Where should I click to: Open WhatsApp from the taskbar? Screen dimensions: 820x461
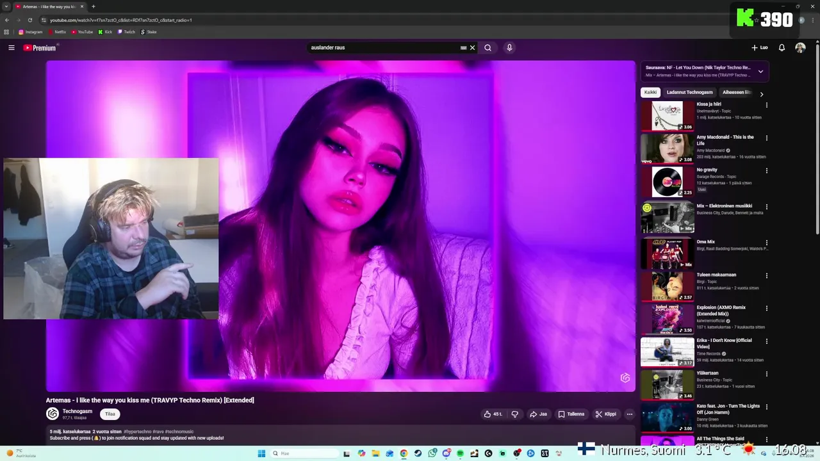[432, 453]
